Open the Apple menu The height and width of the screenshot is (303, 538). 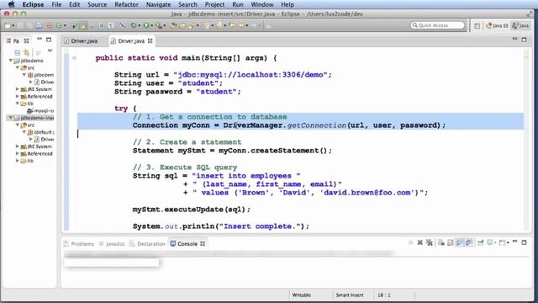pyautogui.click(x=11, y=4)
